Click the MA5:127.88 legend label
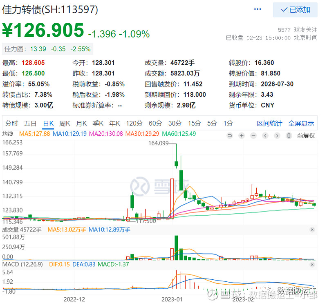The image size is (327, 305). point(34,134)
